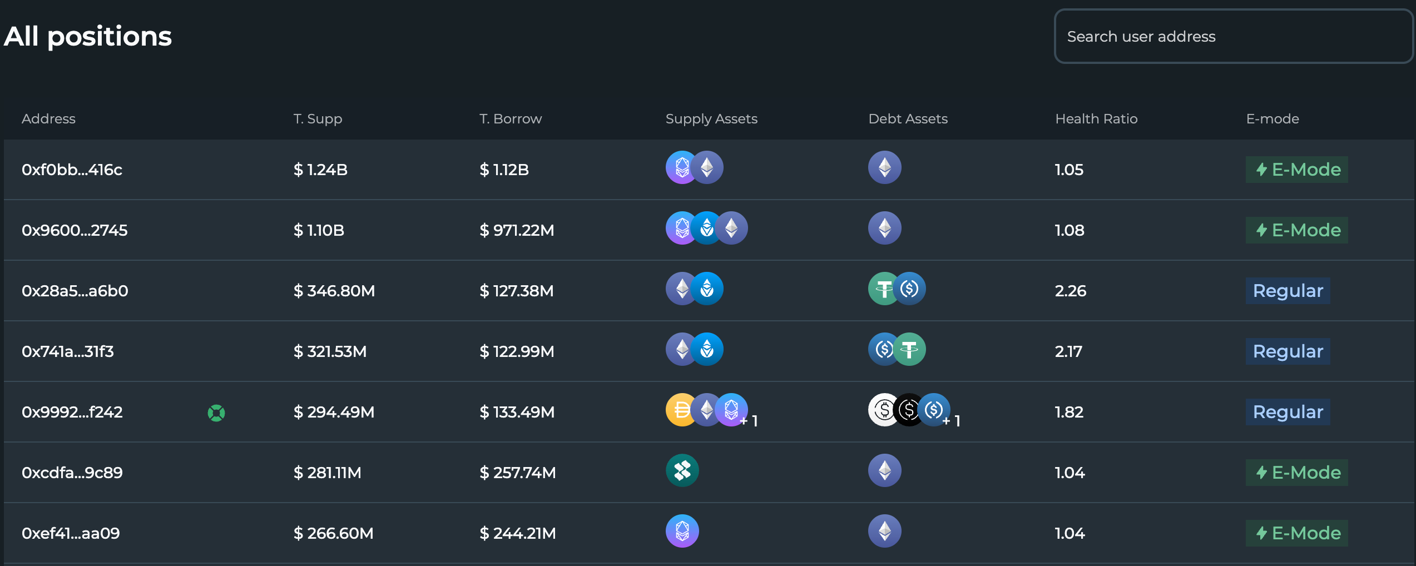The height and width of the screenshot is (566, 1416).
Task: Click the ETH debt icon in 0xf0bb...416c row
Action: pyautogui.click(x=884, y=168)
